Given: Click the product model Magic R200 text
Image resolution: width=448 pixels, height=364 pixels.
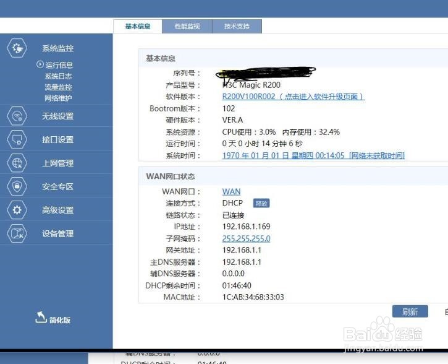Looking at the screenshot, I should click(251, 85).
